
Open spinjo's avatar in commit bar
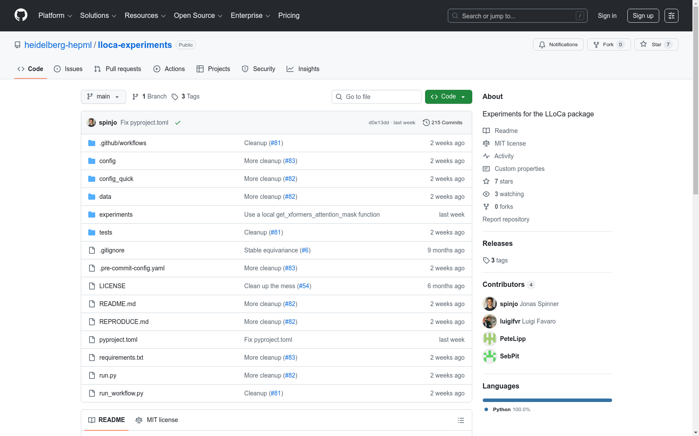click(91, 123)
